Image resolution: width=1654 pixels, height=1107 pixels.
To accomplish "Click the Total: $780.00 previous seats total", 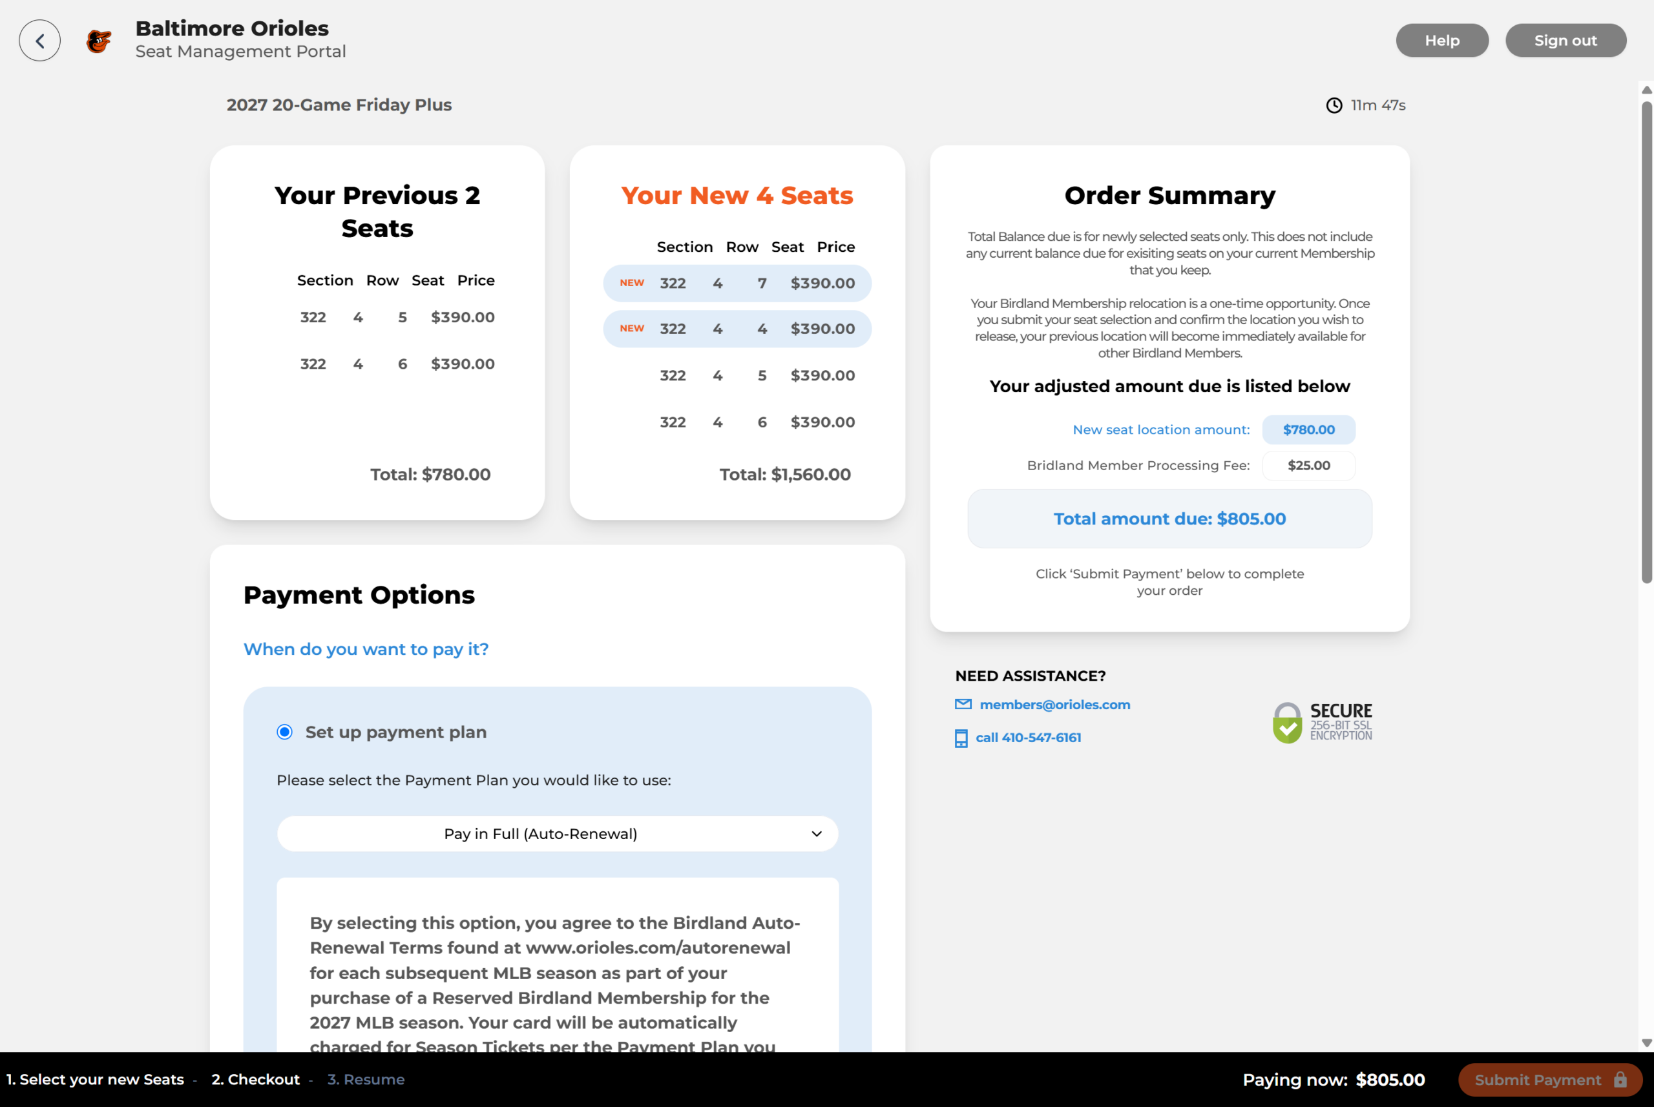I will click(x=430, y=475).
